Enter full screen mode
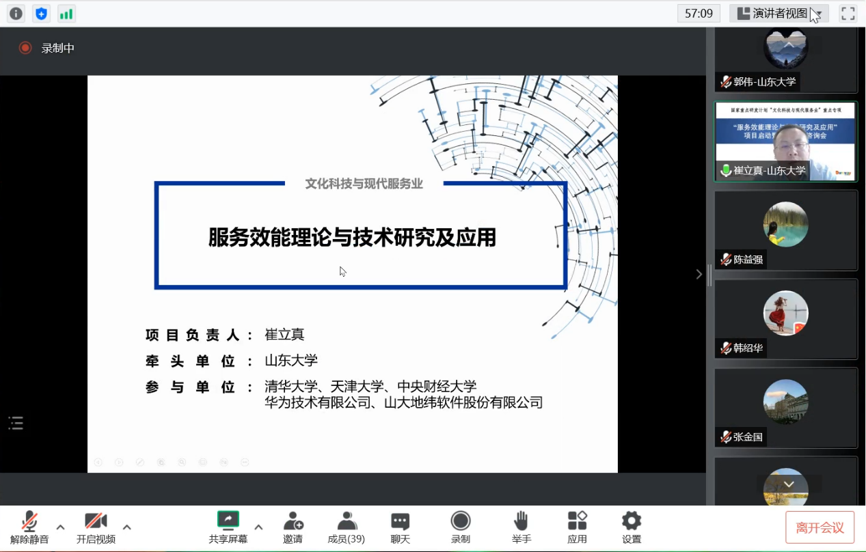Screen dimensions: 866x552 point(848,14)
